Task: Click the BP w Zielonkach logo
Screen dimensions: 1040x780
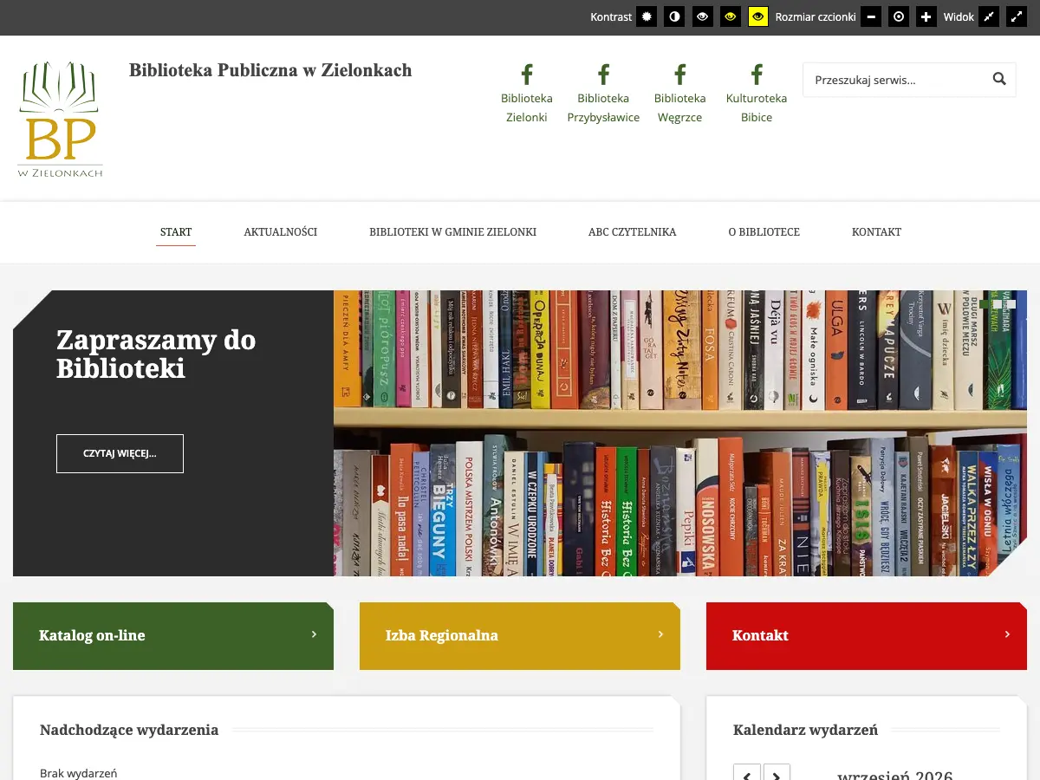Action: (x=60, y=119)
